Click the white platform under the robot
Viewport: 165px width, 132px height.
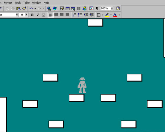point(76,98)
